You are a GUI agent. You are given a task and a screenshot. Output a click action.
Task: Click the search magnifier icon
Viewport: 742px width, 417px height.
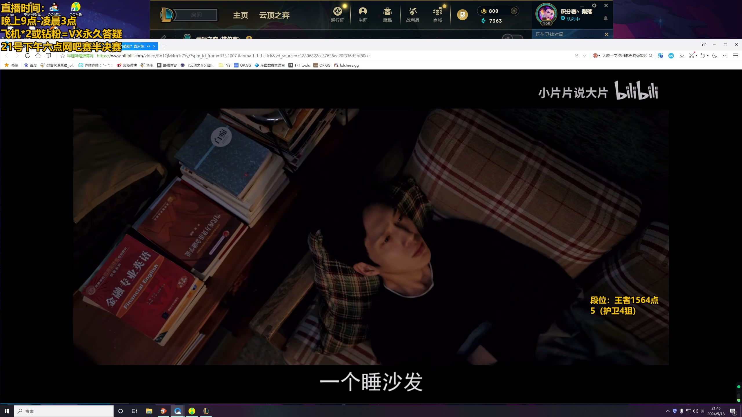pyautogui.click(x=651, y=56)
